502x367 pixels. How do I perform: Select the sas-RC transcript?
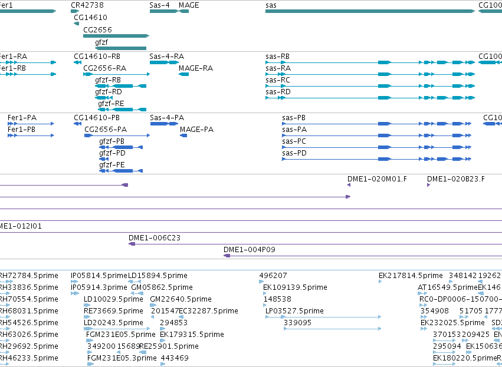tap(370, 86)
